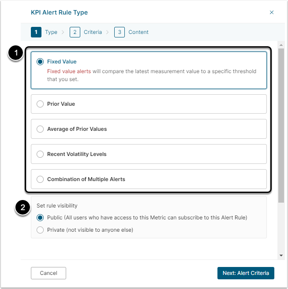Click the step 1 Type number badge
The height and width of the screenshot is (289, 288).
click(x=36, y=32)
